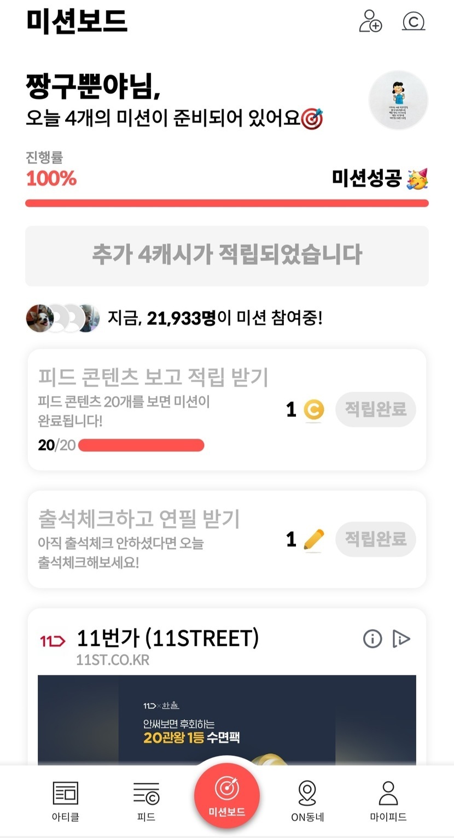
Task: Tap the pencil reward icon
Action: pos(314,540)
